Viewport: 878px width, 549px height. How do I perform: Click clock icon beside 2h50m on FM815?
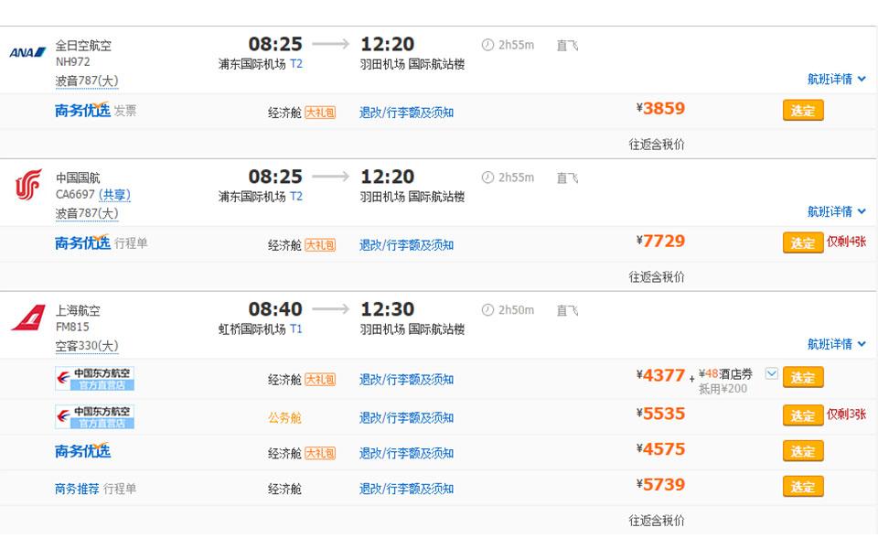(487, 310)
